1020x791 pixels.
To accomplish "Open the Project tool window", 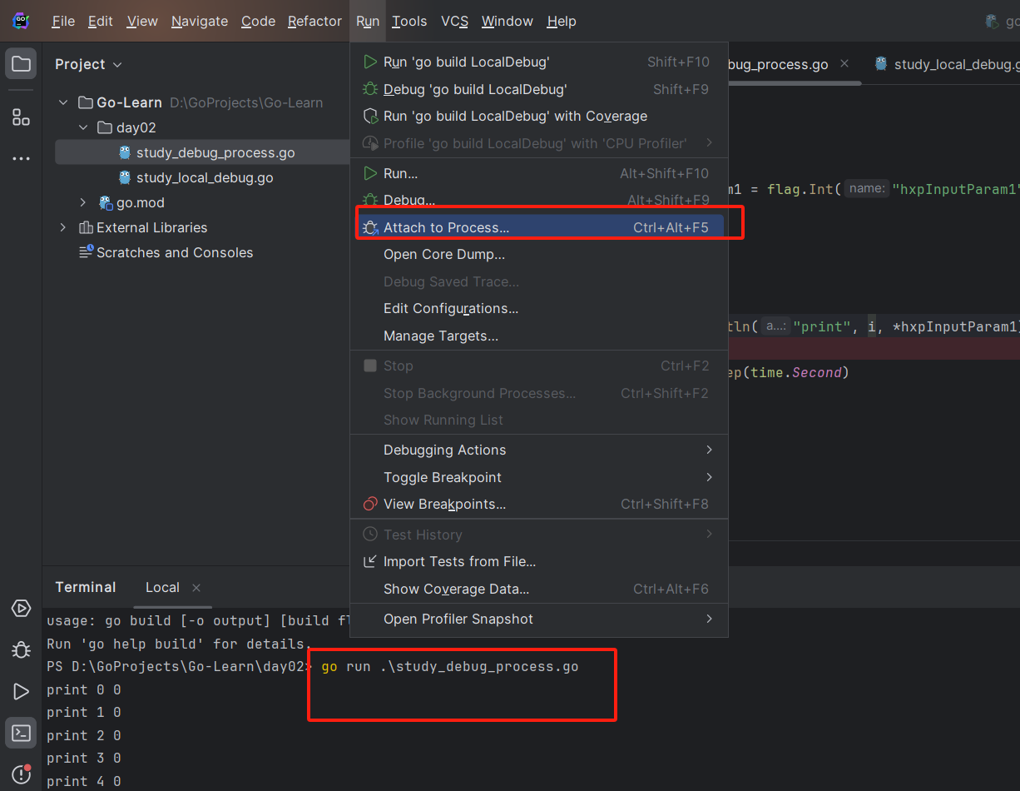I will 20,63.
